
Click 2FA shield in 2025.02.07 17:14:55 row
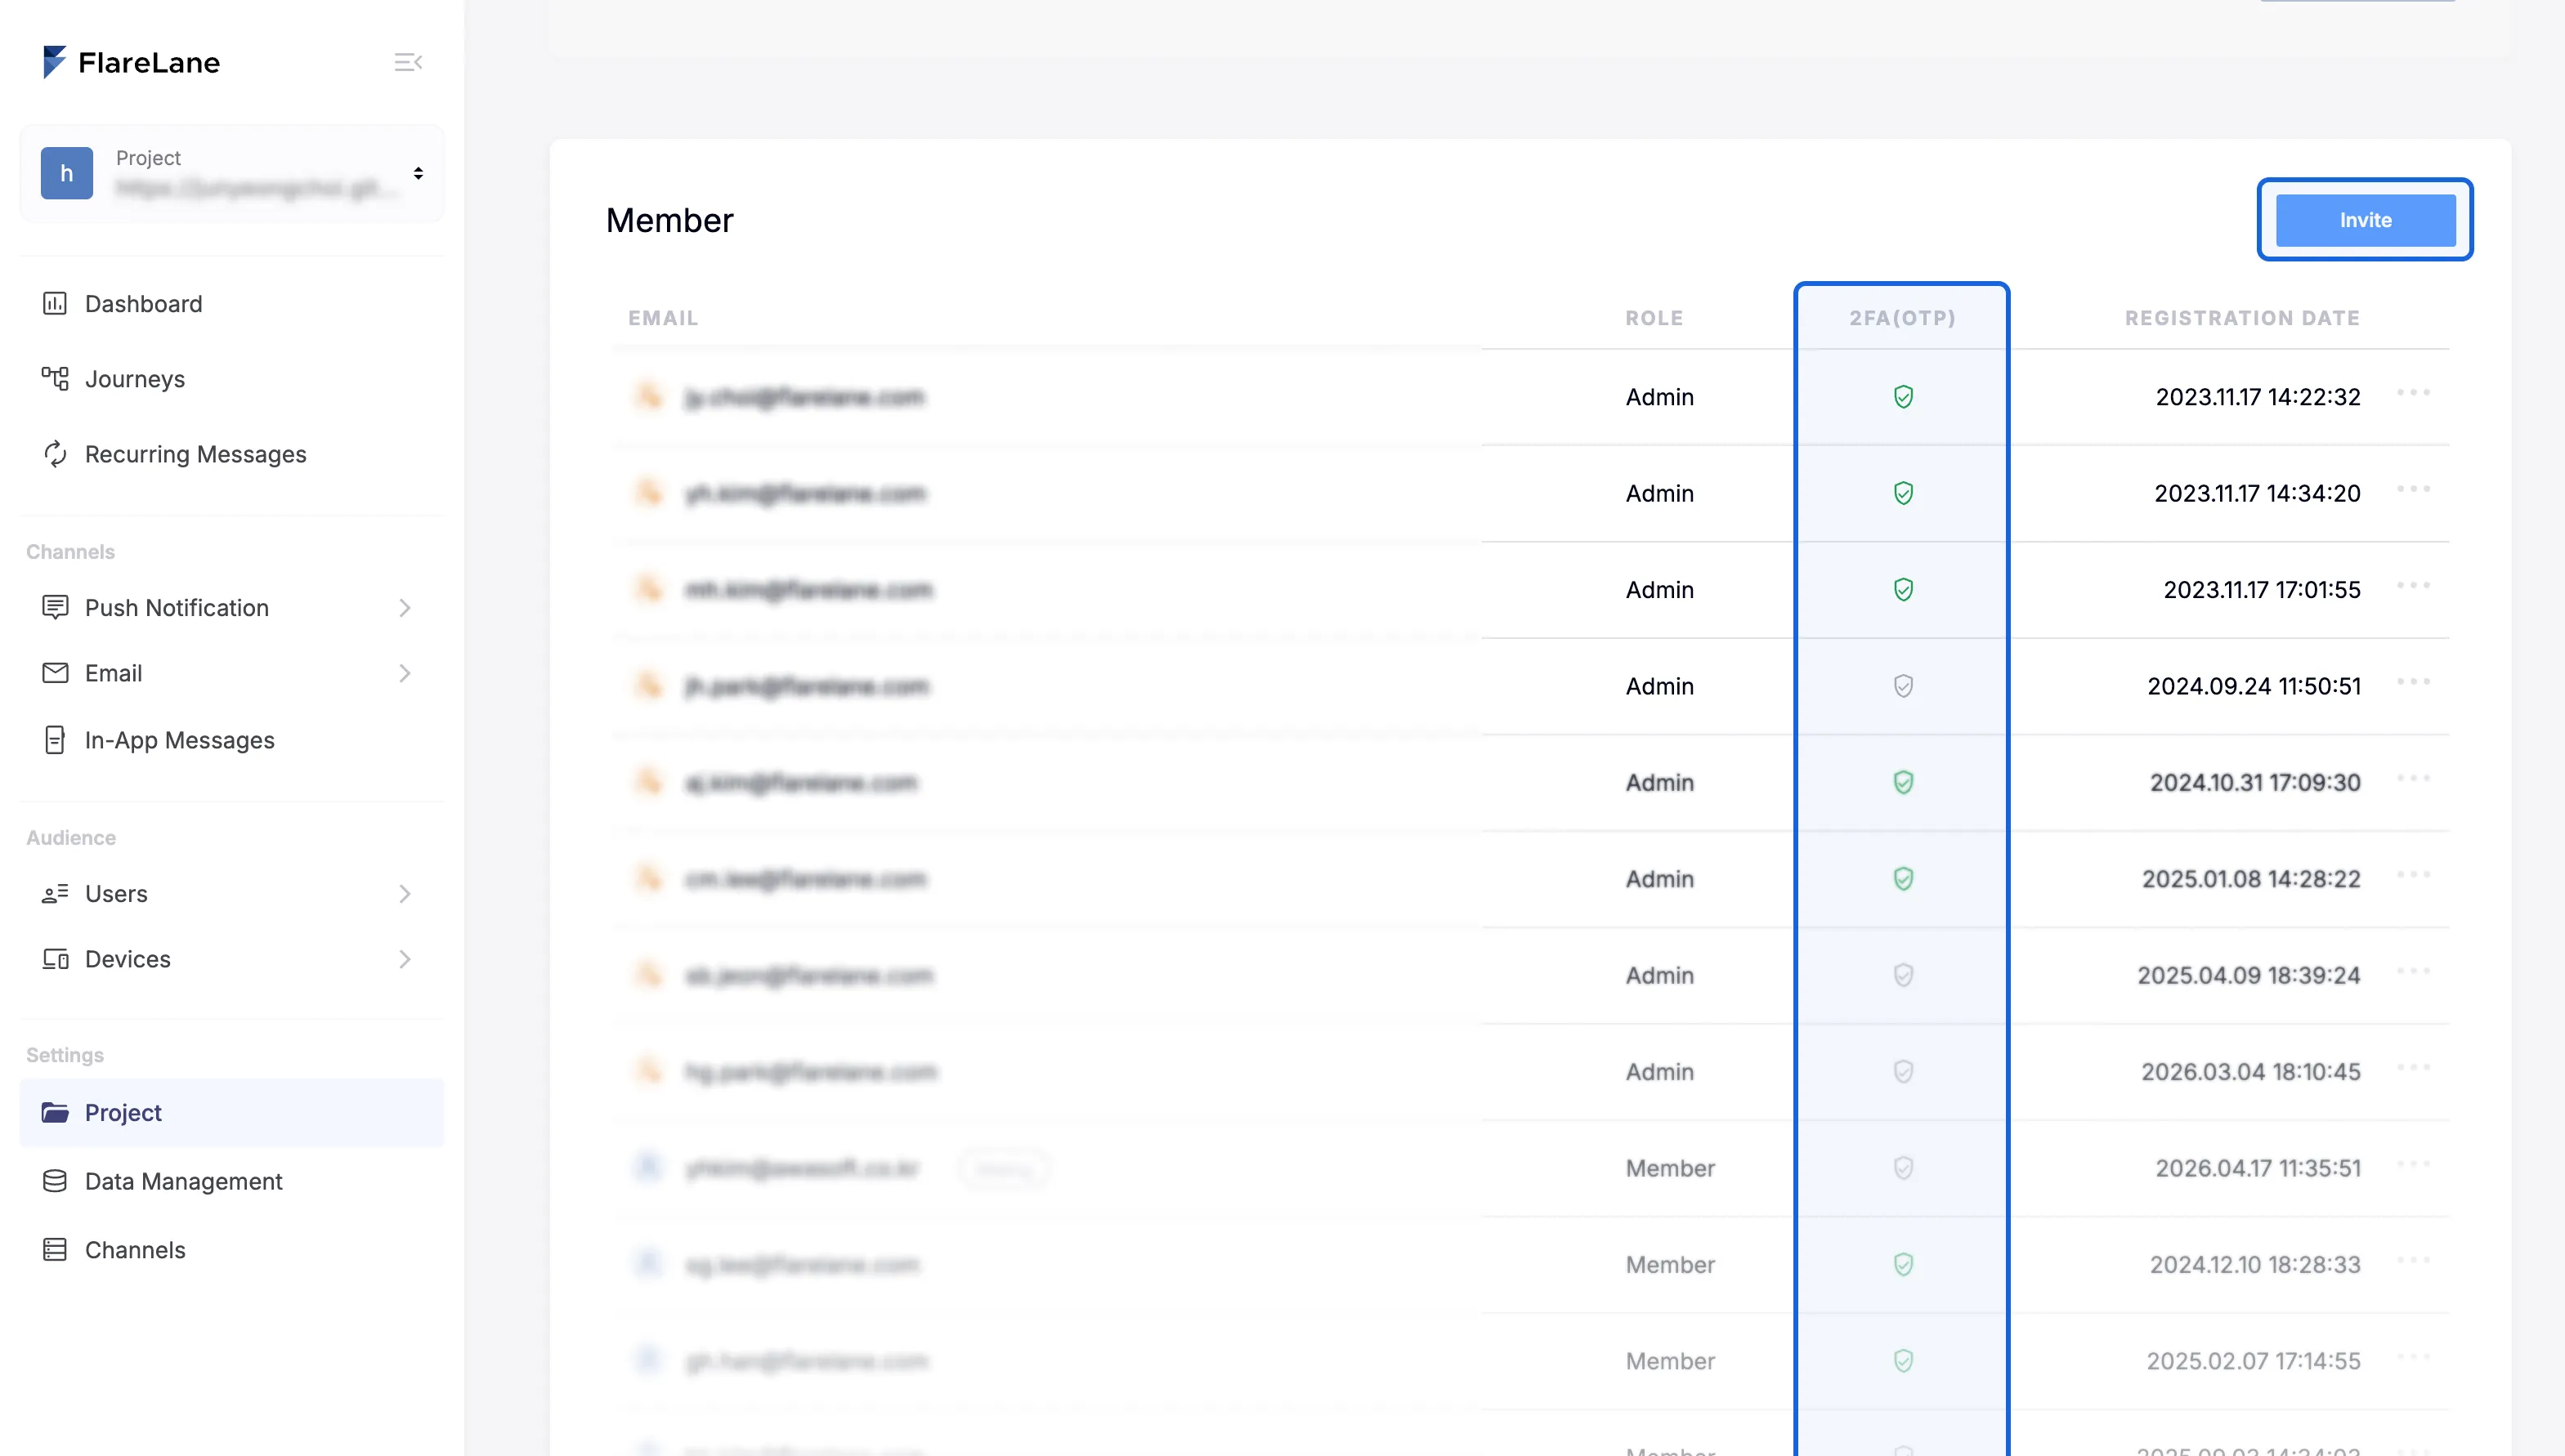click(x=1903, y=1361)
